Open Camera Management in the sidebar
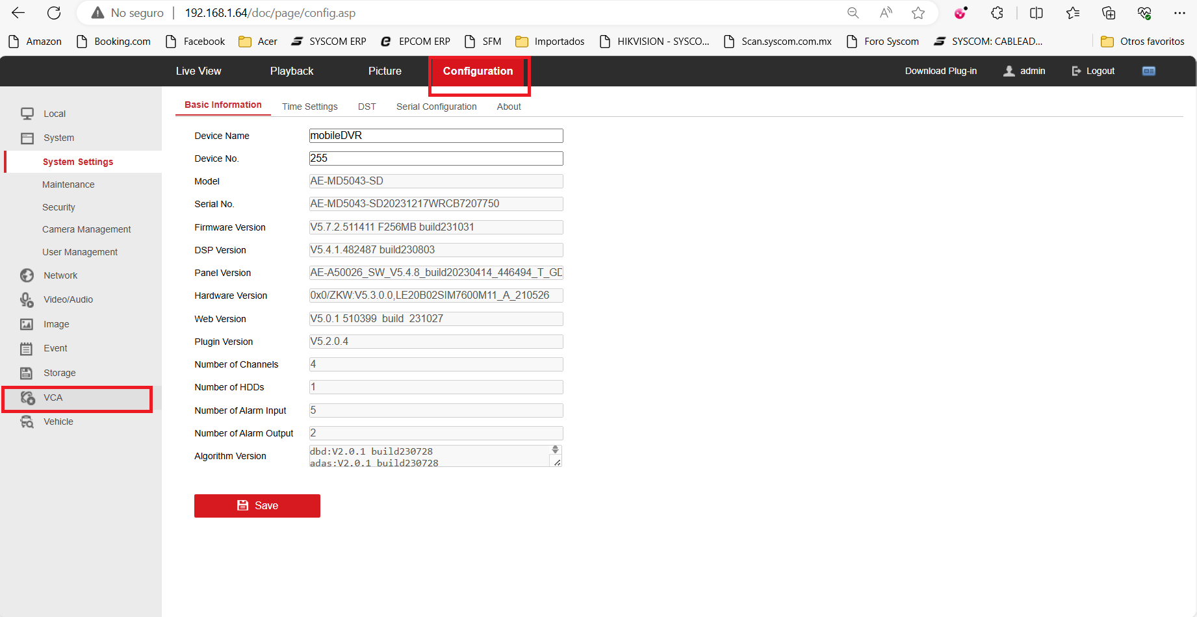The image size is (1197, 617). [x=86, y=229]
